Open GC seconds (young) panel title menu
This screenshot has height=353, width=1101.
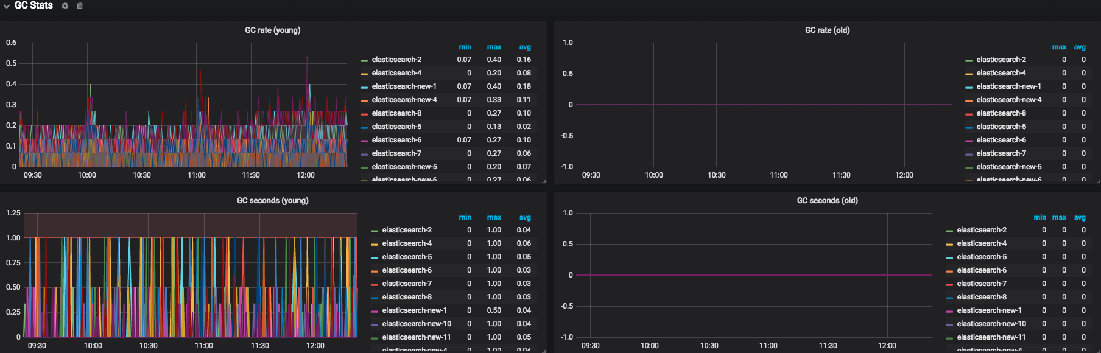coord(273,200)
